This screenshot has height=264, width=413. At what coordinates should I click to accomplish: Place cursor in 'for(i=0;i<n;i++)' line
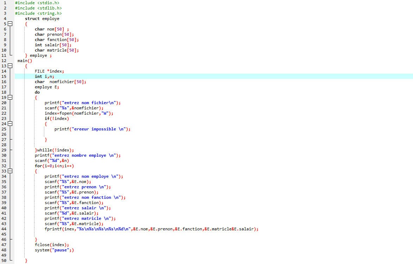click(54, 166)
